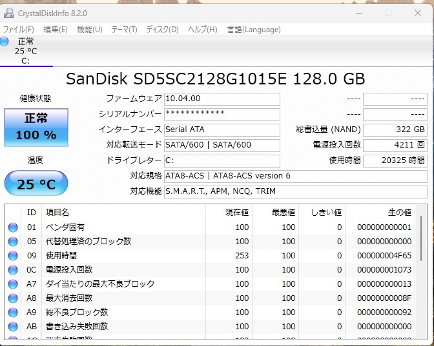Click the 最悪値 column header
The height and width of the screenshot is (346, 434).
(x=275, y=213)
